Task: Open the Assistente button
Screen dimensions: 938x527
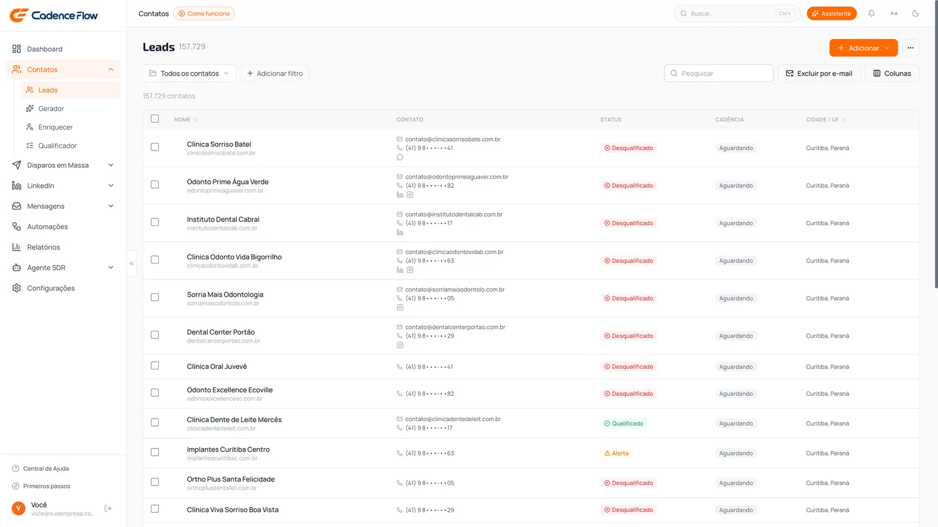Action: [831, 13]
